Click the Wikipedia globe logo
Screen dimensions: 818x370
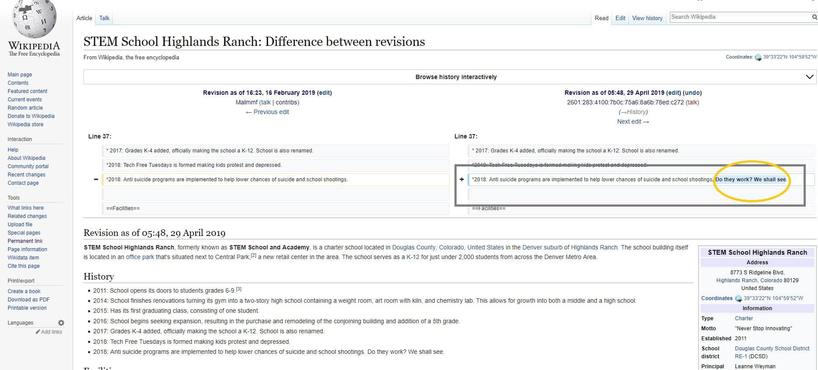[35, 18]
